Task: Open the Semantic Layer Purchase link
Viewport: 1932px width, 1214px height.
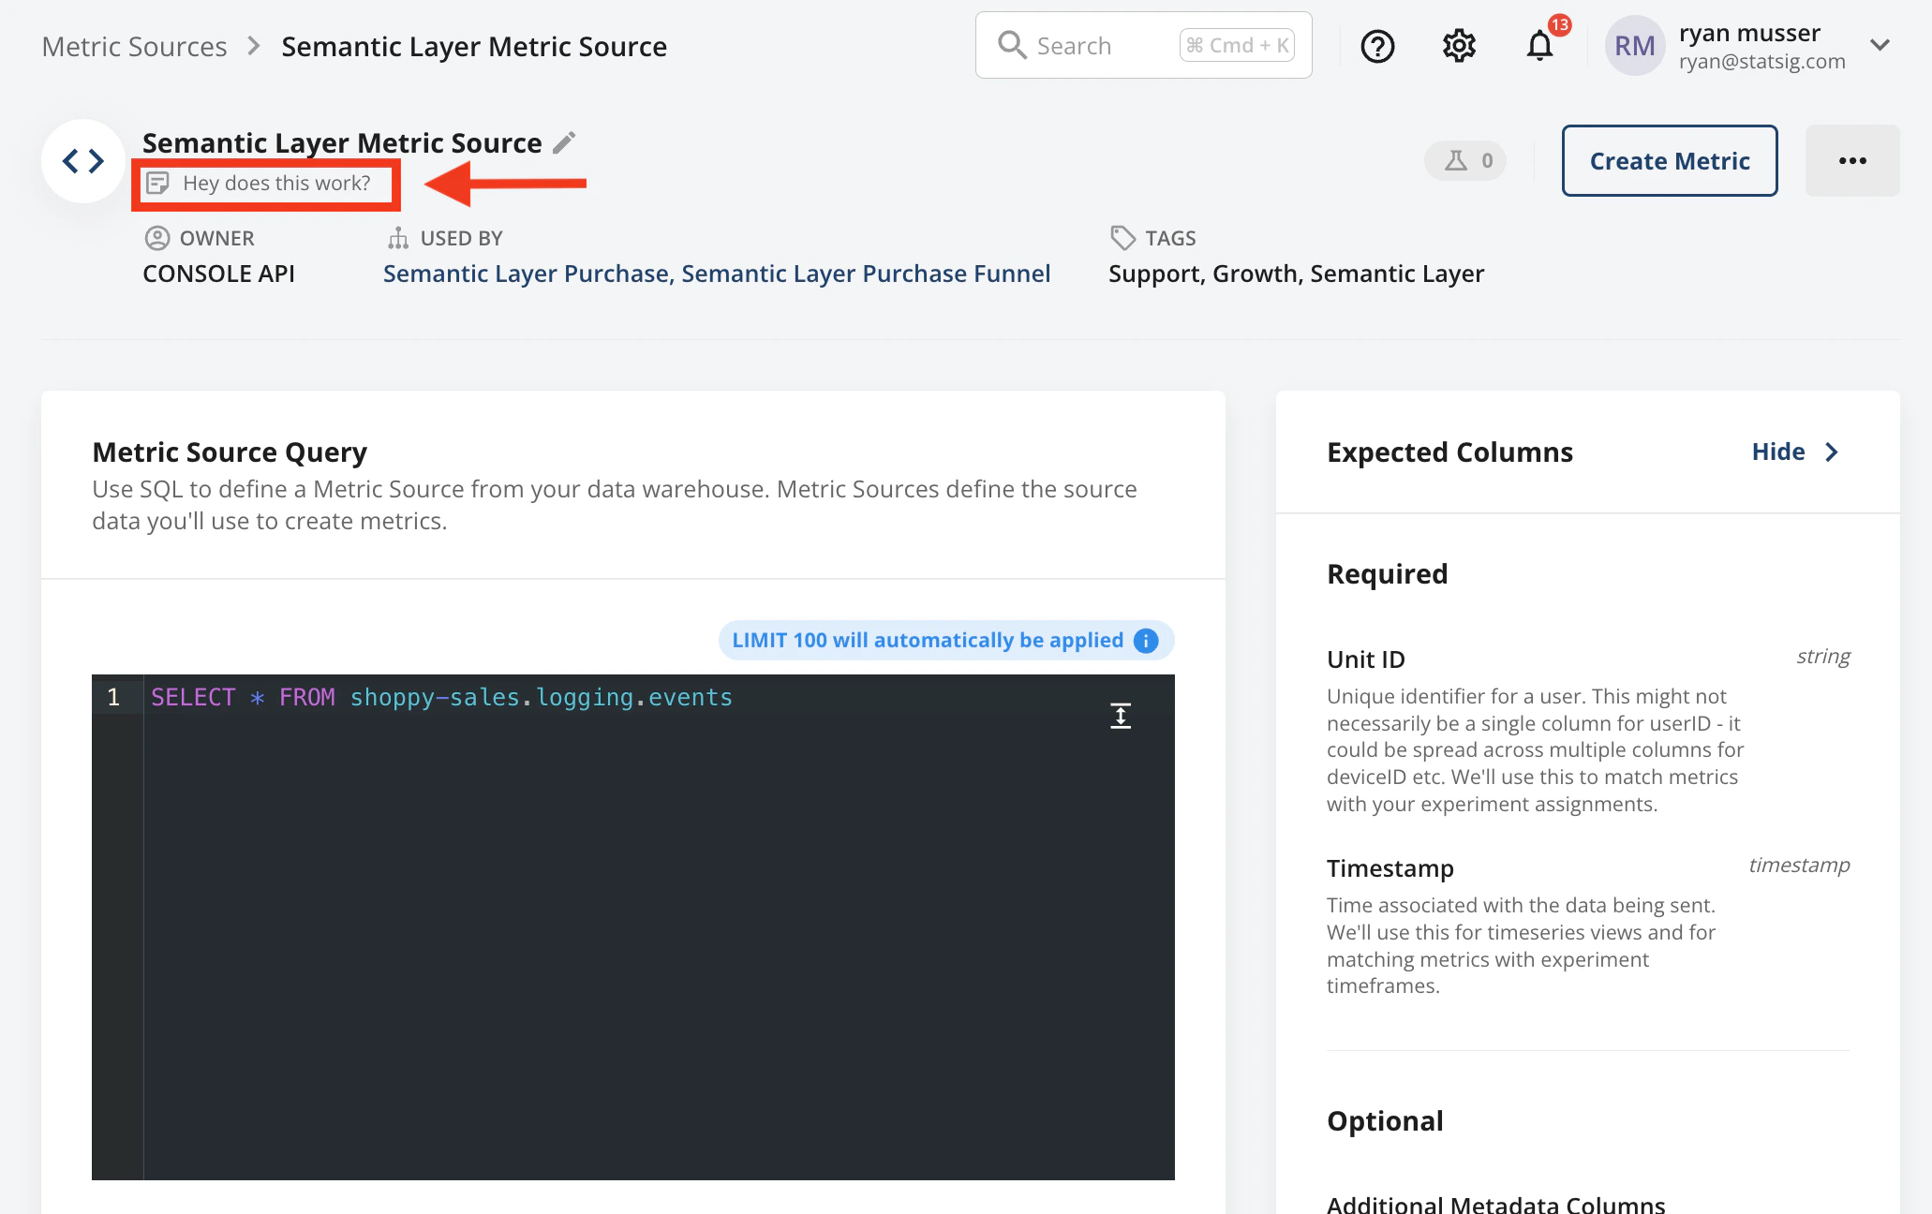Action: click(x=526, y=274)
